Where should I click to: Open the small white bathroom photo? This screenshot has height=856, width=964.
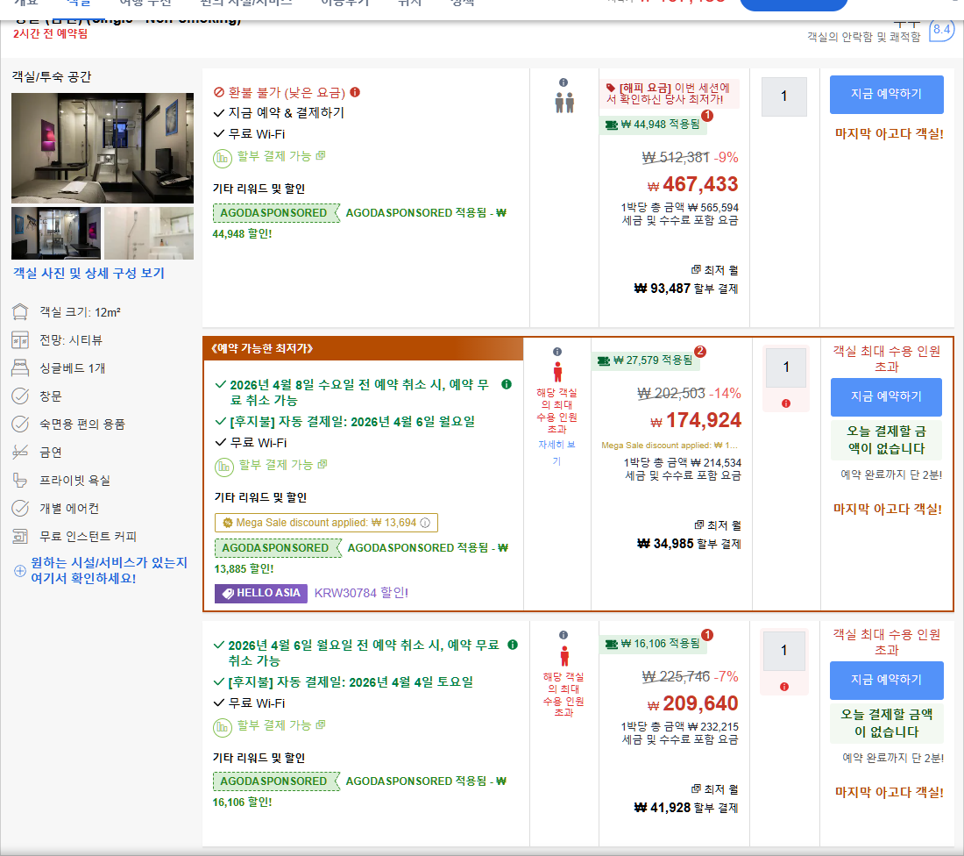pos(149,233)
